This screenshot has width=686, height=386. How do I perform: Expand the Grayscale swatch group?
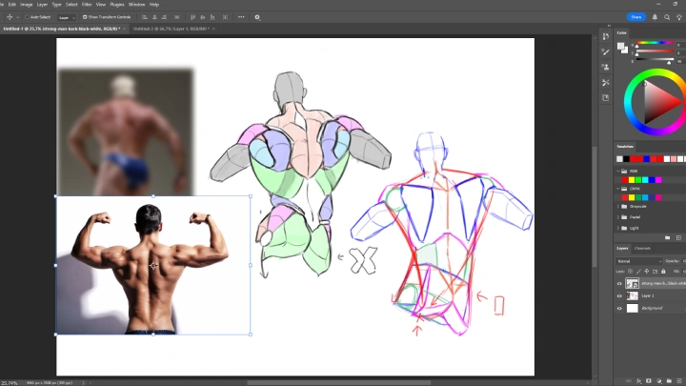(618, 206)
